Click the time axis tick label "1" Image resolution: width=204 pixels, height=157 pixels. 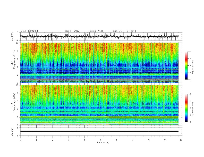pyautogui.click(x=36, y=140)
